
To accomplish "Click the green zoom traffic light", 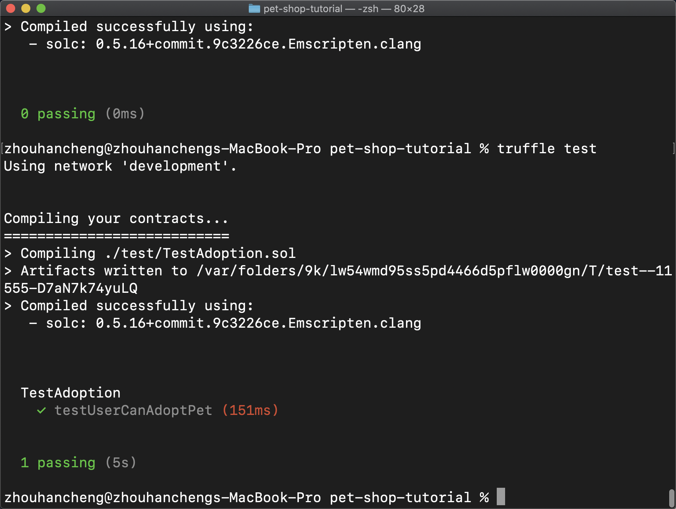I will pos(41,8).
